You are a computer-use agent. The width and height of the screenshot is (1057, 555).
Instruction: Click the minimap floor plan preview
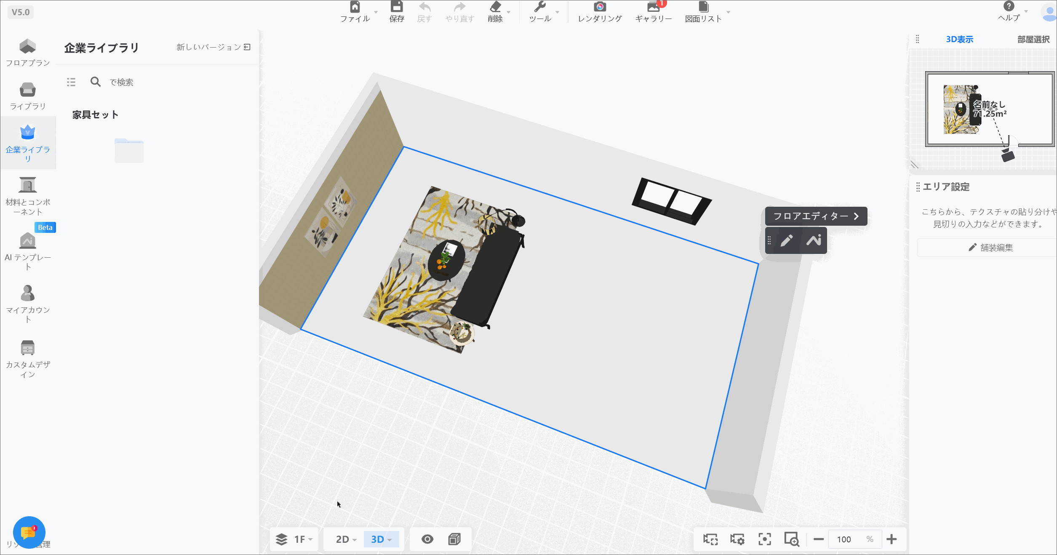(990, 109)
